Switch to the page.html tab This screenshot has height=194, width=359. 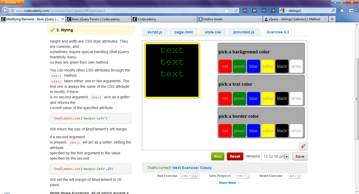[184, 32]
